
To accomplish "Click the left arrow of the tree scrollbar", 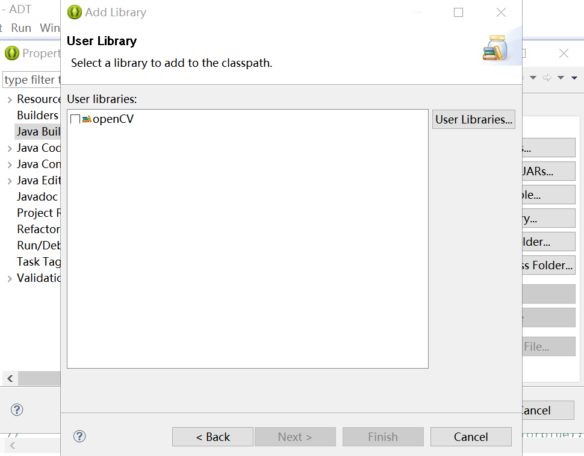I will (x=10, y=378).
